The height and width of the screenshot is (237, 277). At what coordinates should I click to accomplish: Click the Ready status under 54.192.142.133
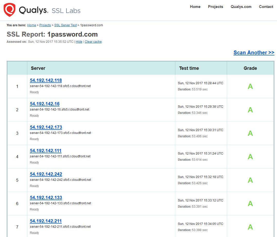point(34,209)
